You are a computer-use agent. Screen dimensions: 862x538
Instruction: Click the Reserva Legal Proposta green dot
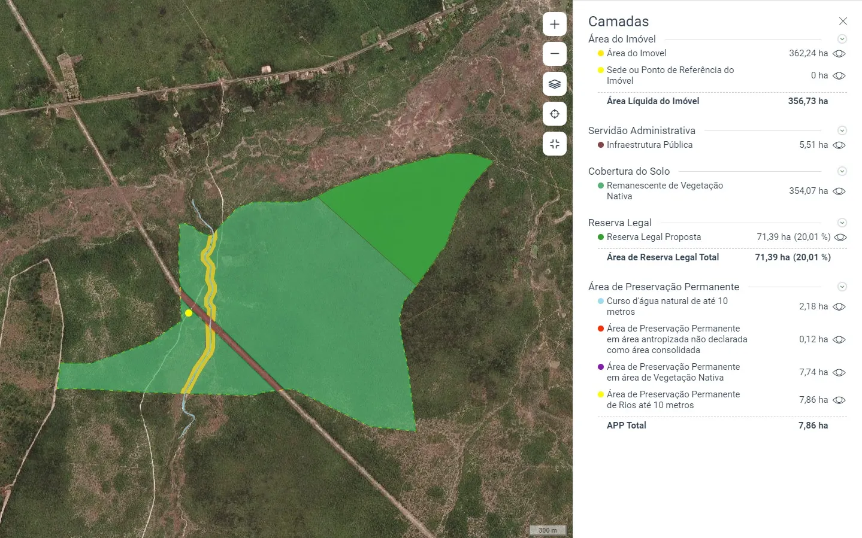click(601, 237)
